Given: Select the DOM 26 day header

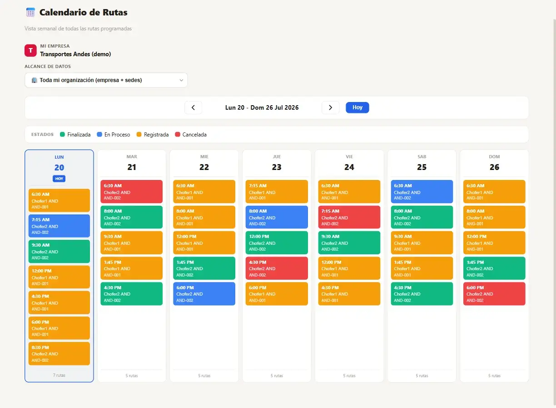Looking at the screenshot, I should click(494, 163).
